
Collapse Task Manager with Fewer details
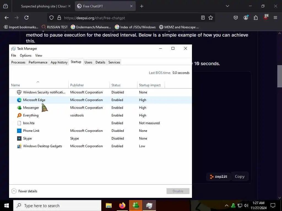point(24,191)
